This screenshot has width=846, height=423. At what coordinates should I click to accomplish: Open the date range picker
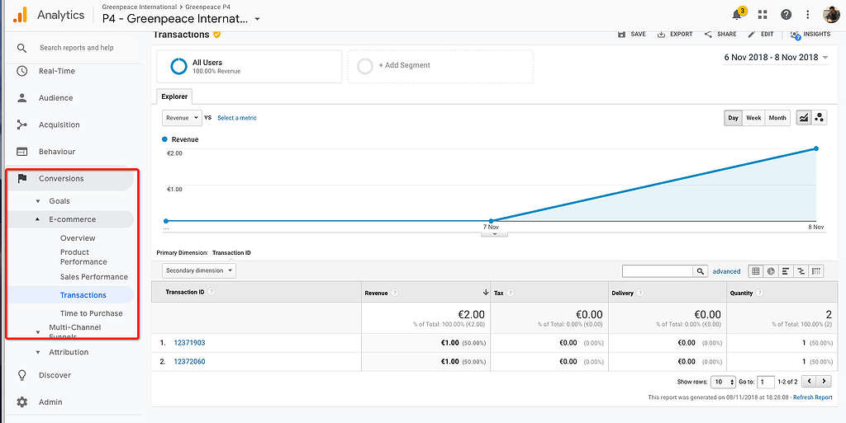[x=777, y=57]
